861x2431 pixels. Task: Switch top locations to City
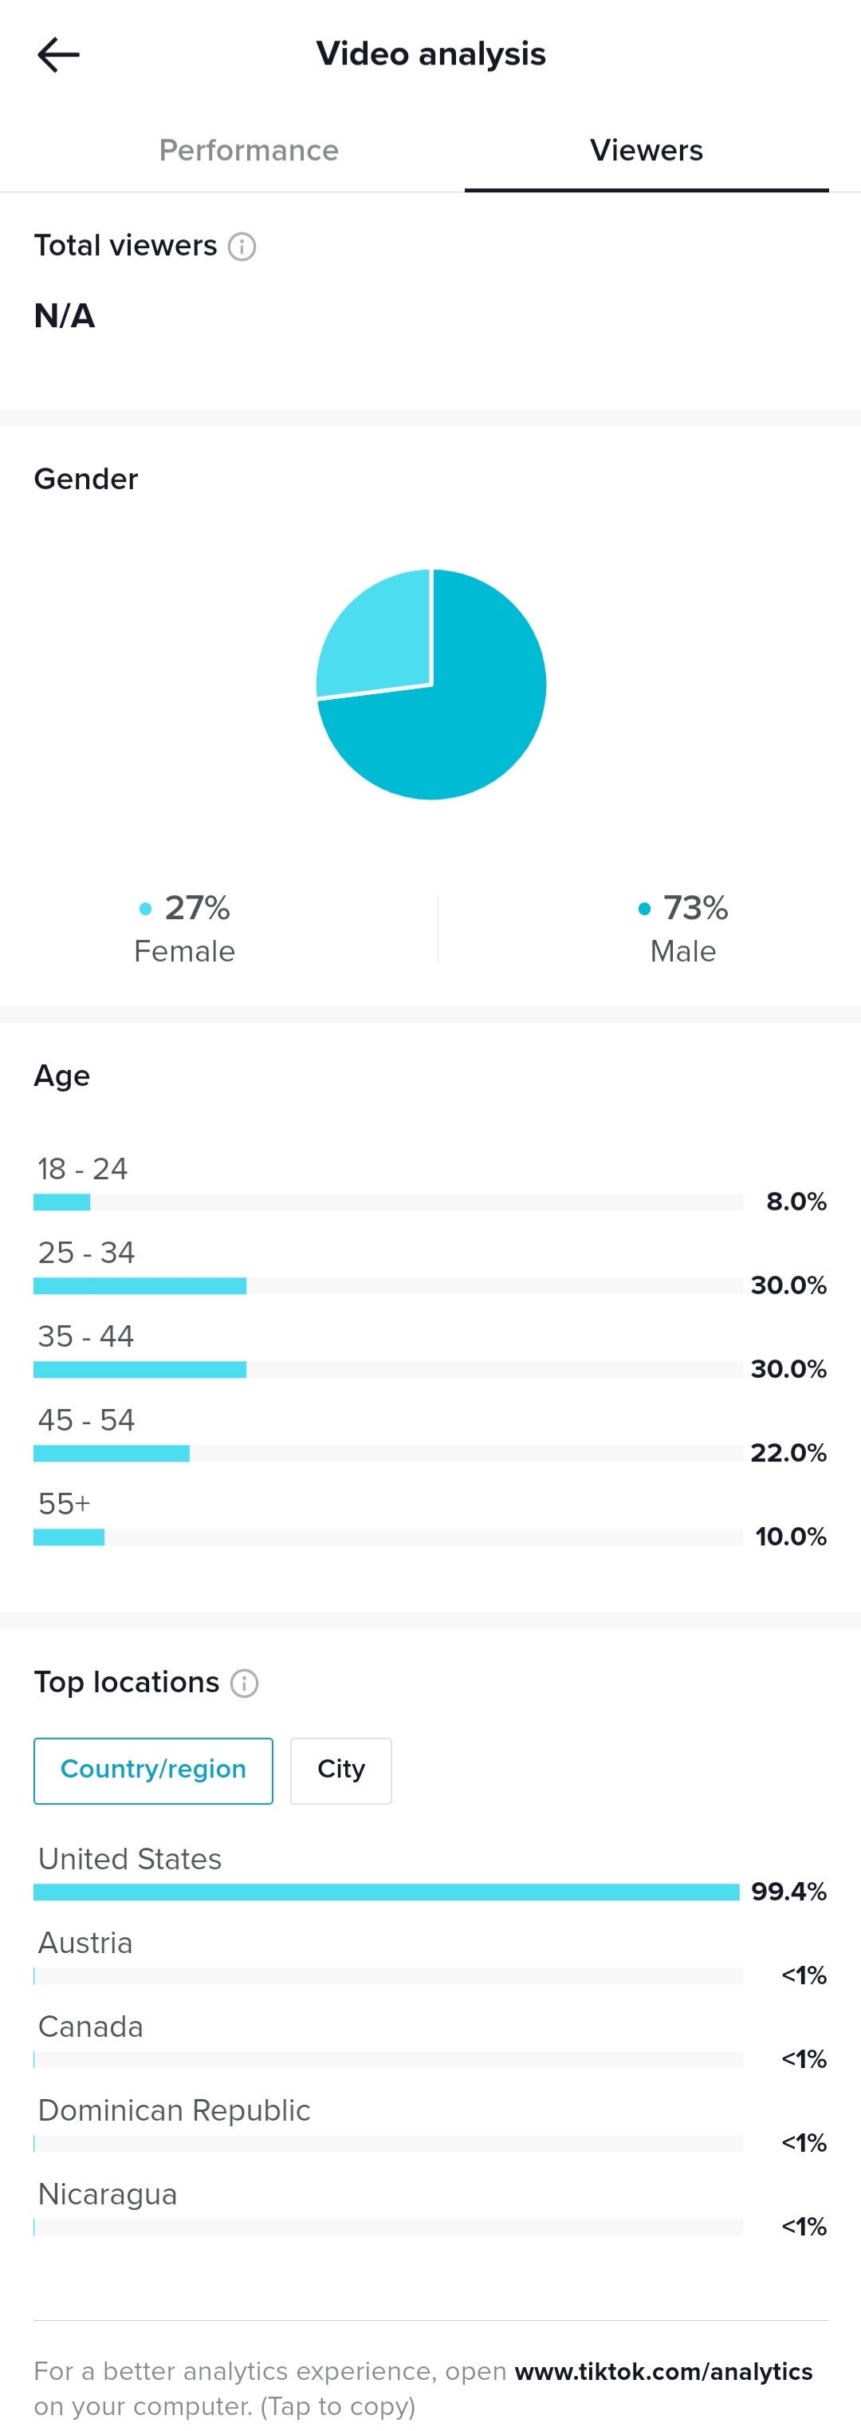[340, 1771]
